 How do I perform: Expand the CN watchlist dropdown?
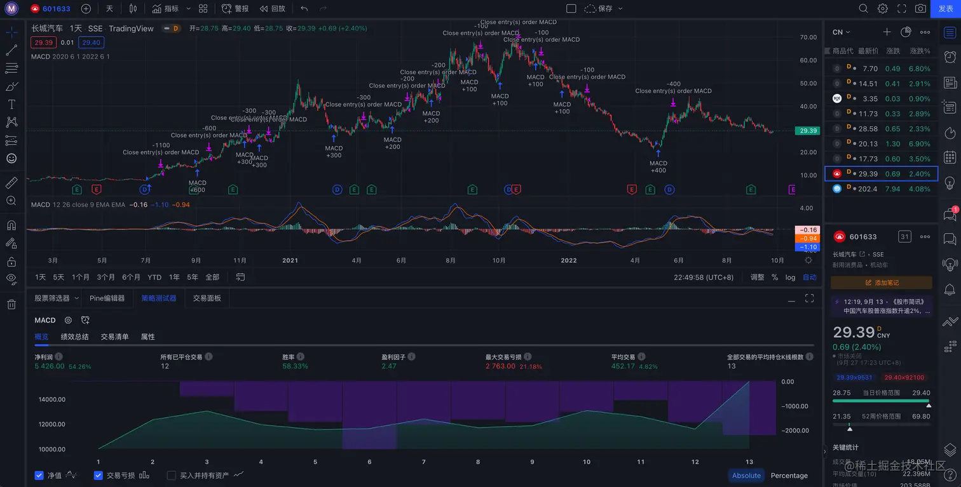tap(842, 32)
